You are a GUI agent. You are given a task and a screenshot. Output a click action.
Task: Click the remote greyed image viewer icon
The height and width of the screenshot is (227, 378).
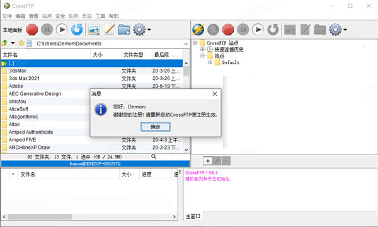290,30
